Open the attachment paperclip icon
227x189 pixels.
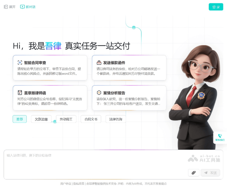(194, 173)
